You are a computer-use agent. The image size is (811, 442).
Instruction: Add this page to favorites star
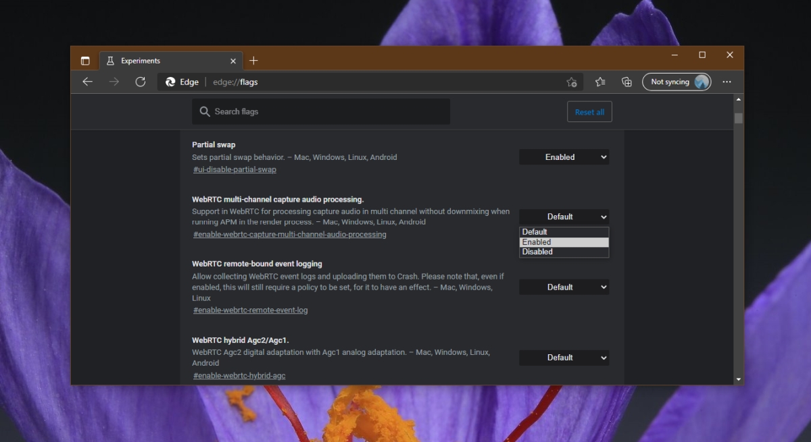(572, 82)
